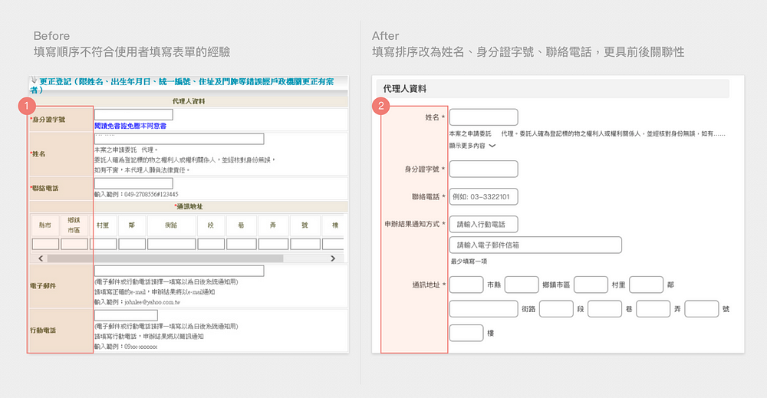Viewport: 767px width, 398px height.
Task: Expand 顯示更多內容 in After form
Action: (472, 146)
